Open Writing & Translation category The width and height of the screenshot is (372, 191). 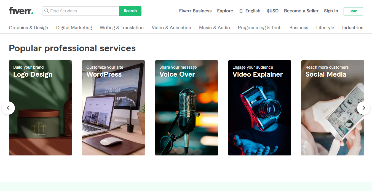122,28
